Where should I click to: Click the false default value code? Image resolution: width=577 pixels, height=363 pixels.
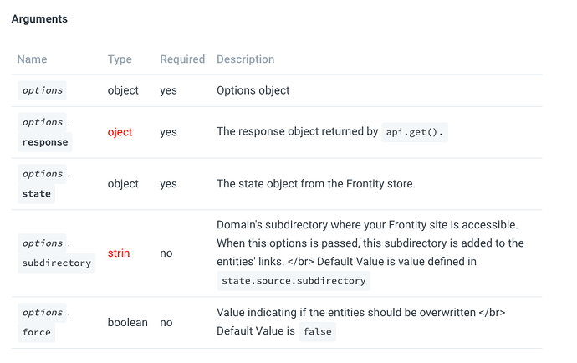(x=318, y=331)
